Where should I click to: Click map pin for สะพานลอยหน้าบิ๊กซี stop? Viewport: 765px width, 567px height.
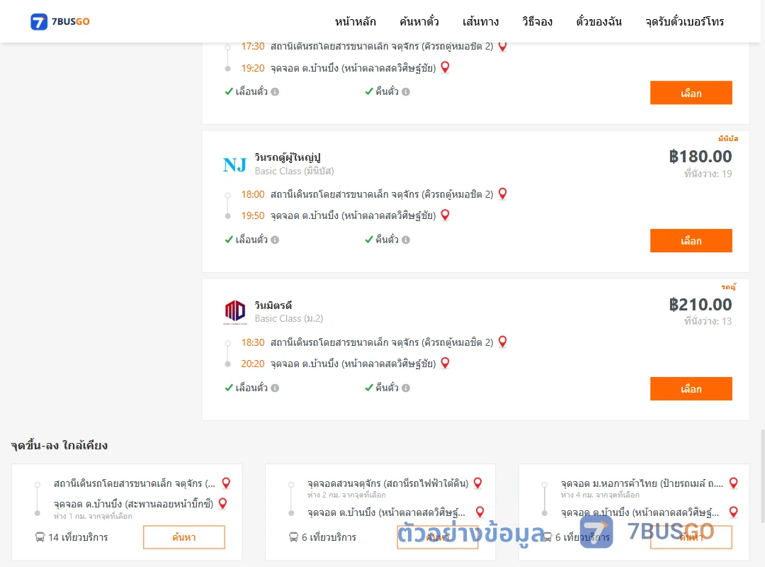tap(222, 503)
